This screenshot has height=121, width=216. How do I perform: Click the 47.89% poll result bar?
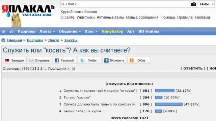point(169,104)
